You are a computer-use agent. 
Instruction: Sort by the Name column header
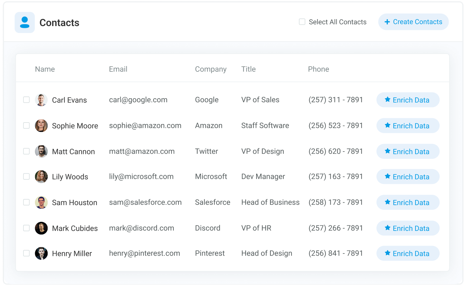coord(45,69)
